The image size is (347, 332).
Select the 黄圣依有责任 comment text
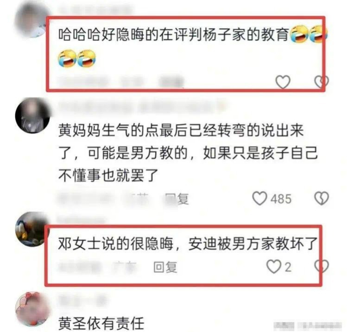coord(101,323)
